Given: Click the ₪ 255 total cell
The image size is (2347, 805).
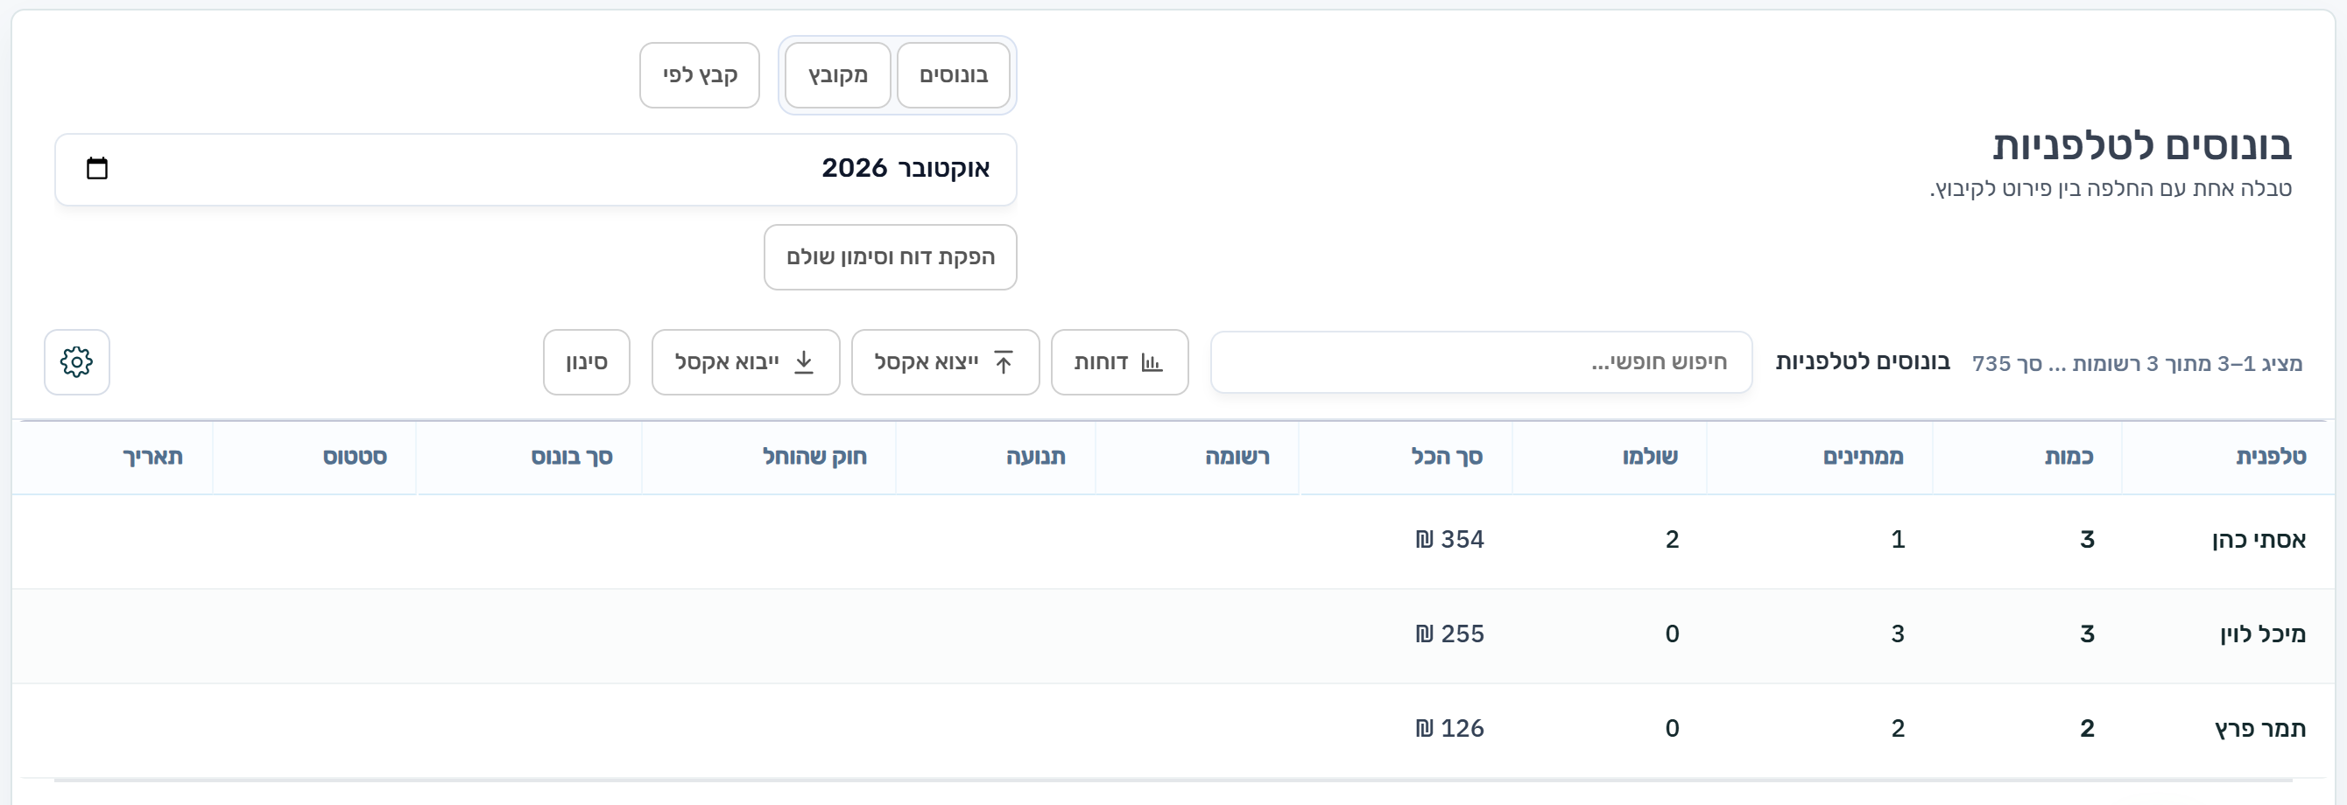Looking at the screenshot, I should click(1449, 633).
